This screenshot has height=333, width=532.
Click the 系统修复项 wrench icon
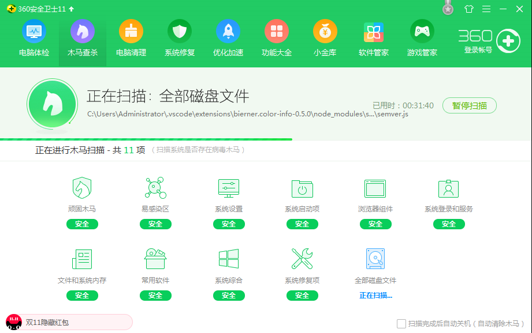[302, 259]
